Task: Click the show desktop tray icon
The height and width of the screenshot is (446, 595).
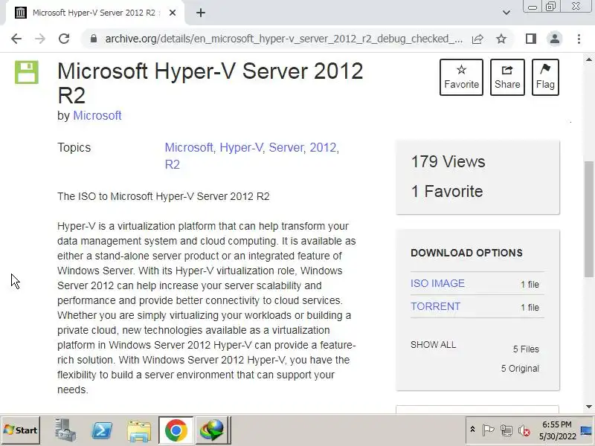Action: tap(587, 430)
